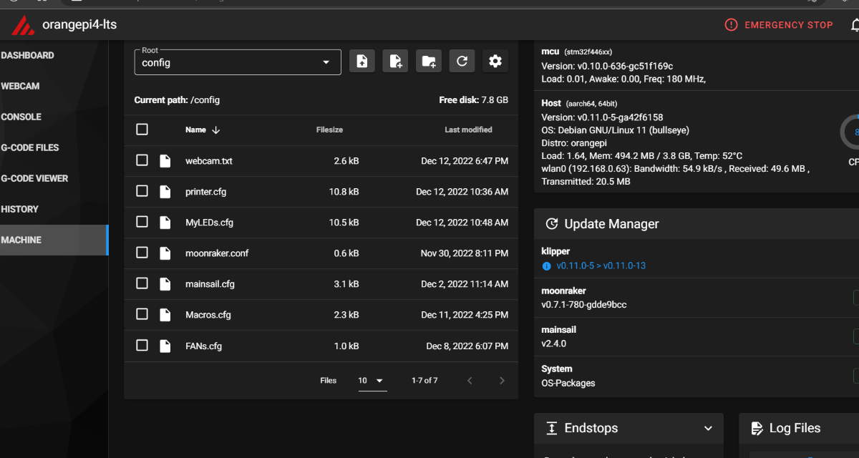The height and width of the screenshot is (458, 859).
Task: Click the mainsail version v2.4.0 text
Action: point(554,343)
